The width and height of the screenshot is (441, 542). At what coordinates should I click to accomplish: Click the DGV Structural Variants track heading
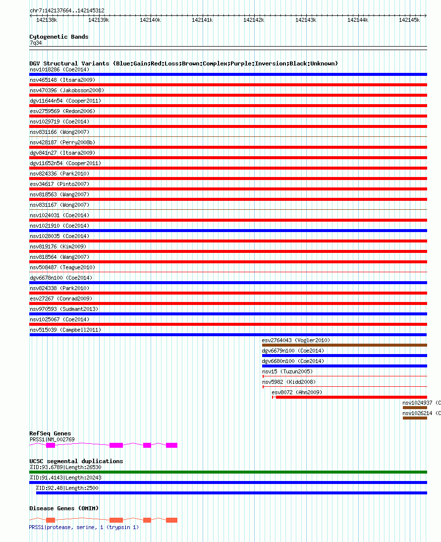(184, 63)
